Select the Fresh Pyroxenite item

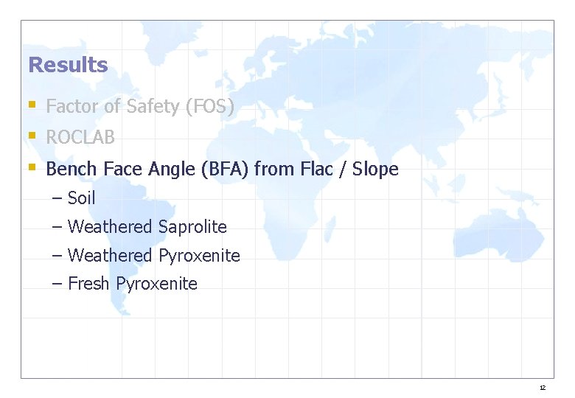[x=133, y=284]
